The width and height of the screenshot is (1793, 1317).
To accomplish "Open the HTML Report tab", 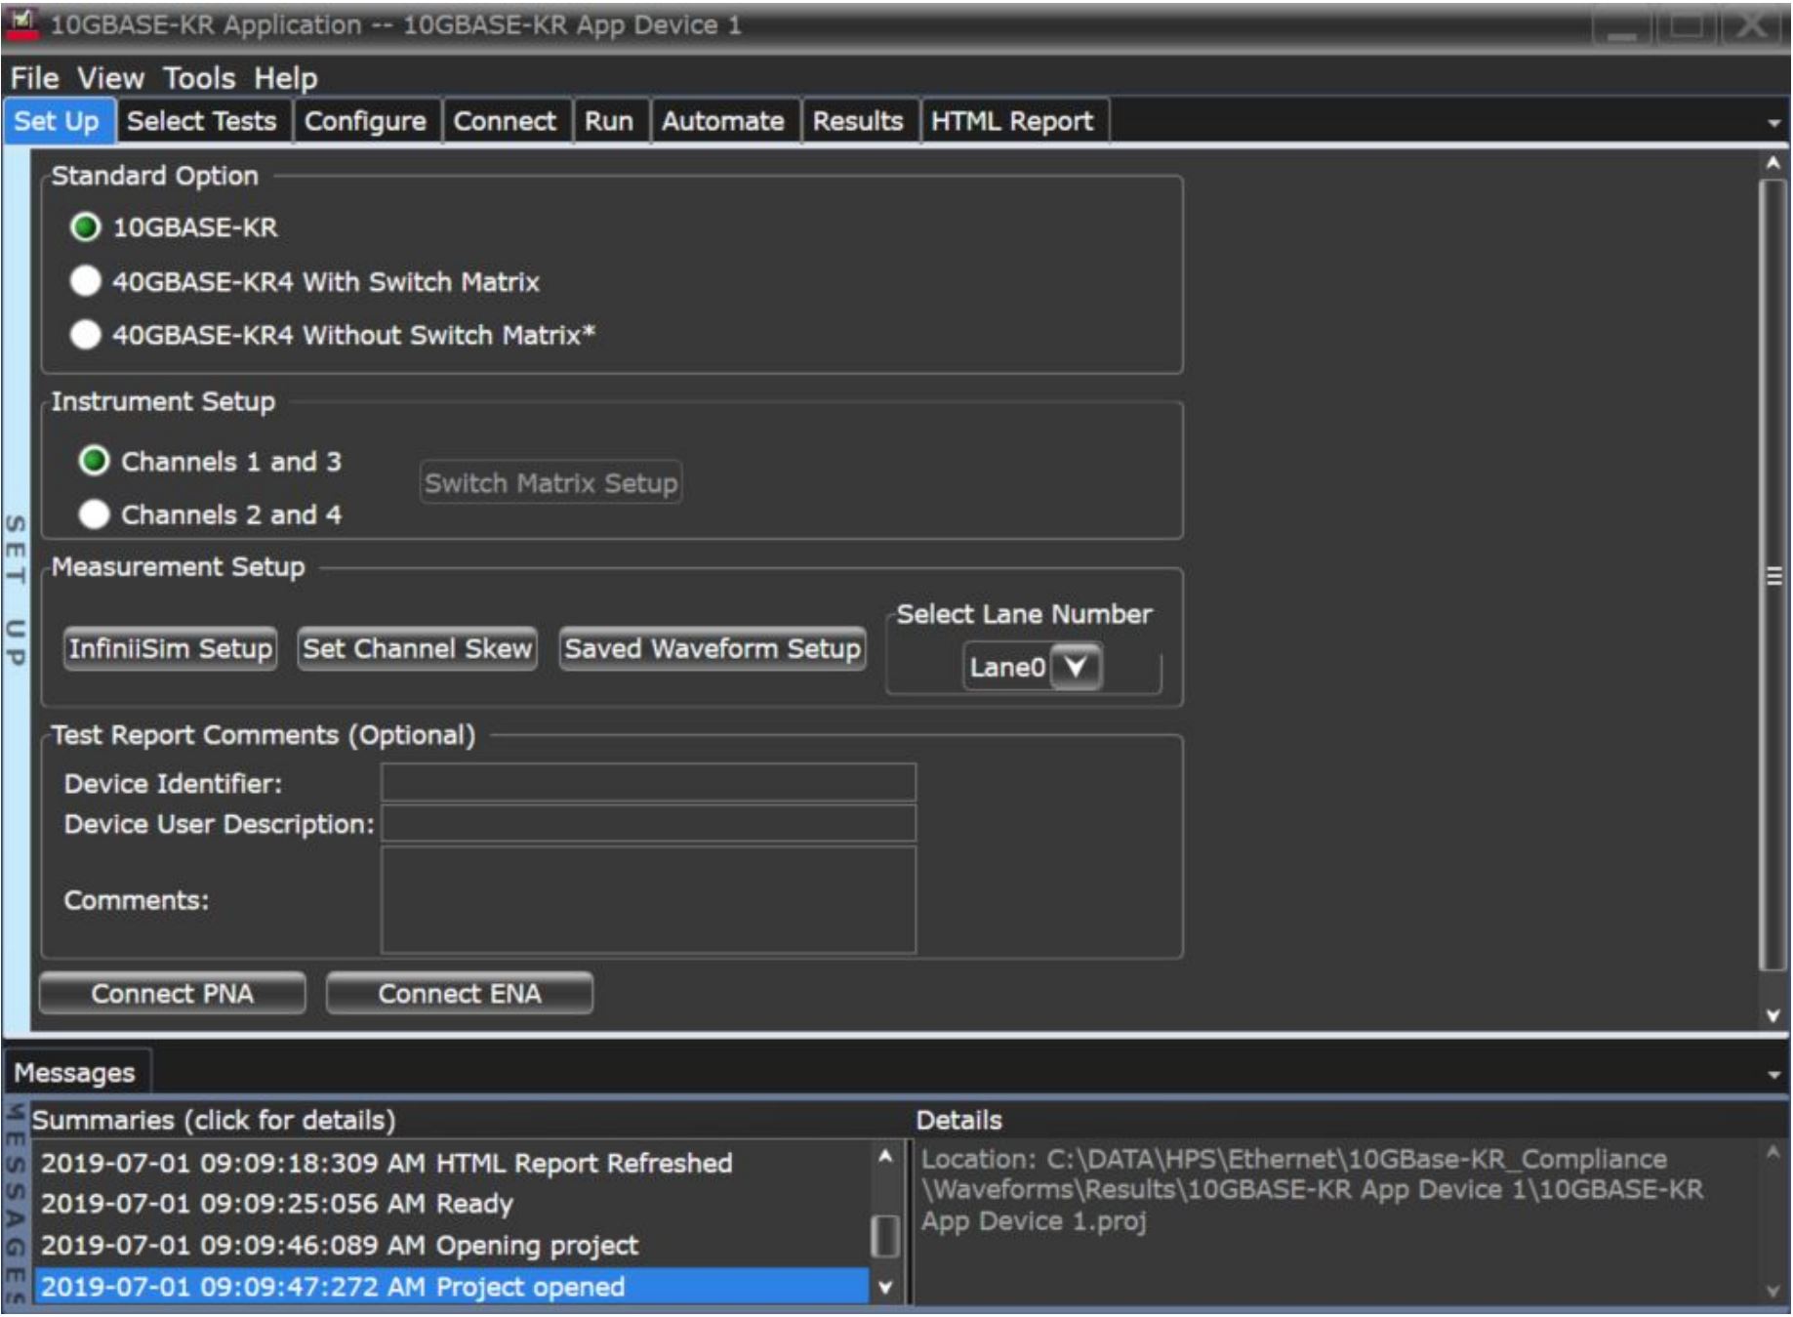I will [x=1011, y=121].
